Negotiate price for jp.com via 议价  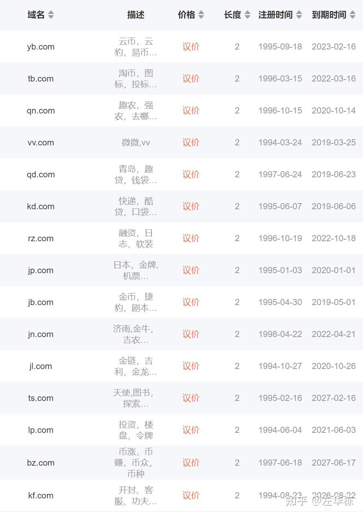pos(191,270)
